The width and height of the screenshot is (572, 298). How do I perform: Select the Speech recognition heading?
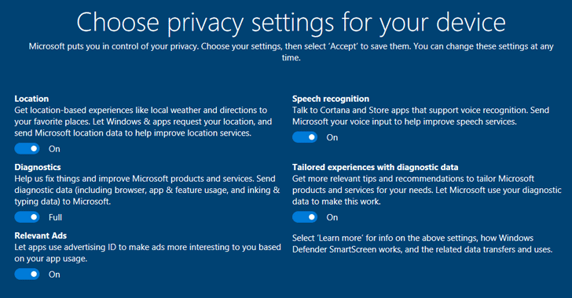[331, 99]
